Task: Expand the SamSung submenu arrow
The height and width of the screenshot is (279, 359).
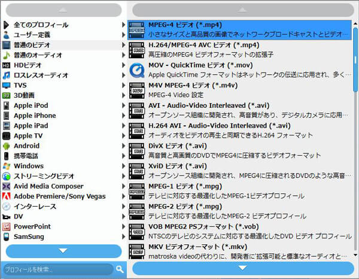Action: point(123,236)
